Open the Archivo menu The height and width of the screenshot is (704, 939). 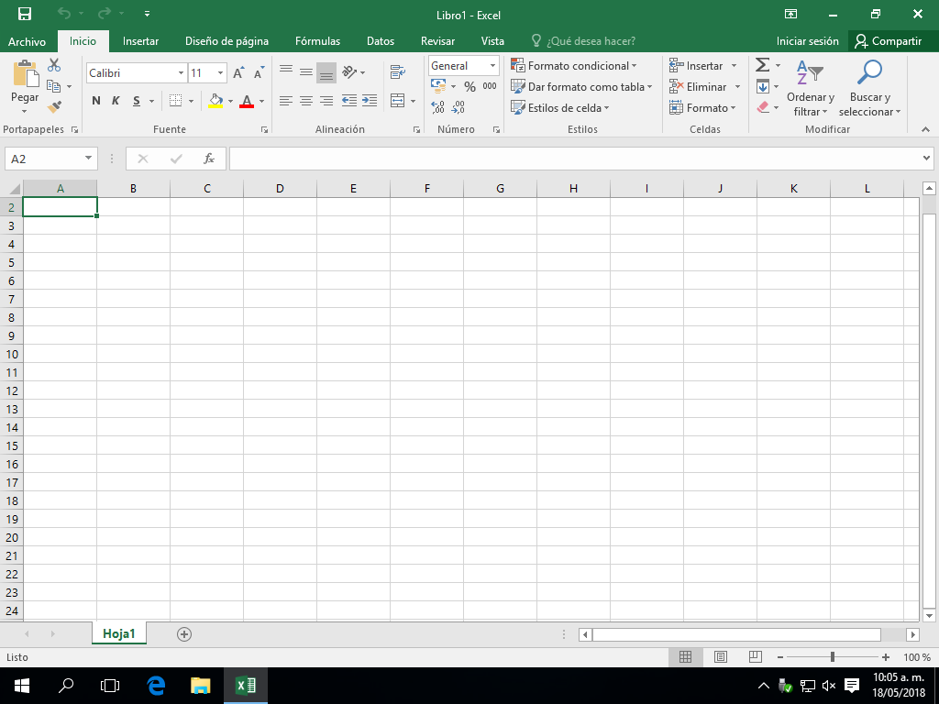click(28, 41)
